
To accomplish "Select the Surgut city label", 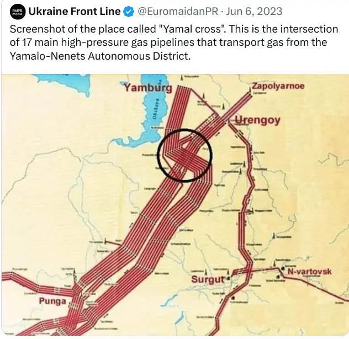I will pos(208,279).
